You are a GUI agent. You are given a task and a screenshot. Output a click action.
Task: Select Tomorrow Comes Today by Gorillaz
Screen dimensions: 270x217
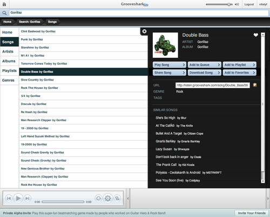[83, 64]
